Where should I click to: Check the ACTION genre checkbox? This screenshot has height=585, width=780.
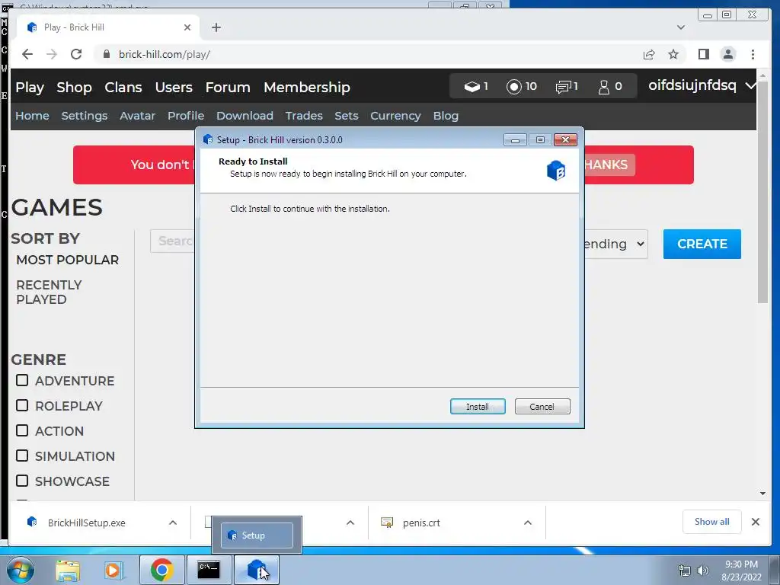coord(22,430)
